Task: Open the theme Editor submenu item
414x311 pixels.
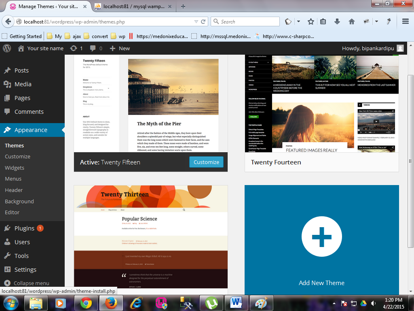Action: pos(12,212)
